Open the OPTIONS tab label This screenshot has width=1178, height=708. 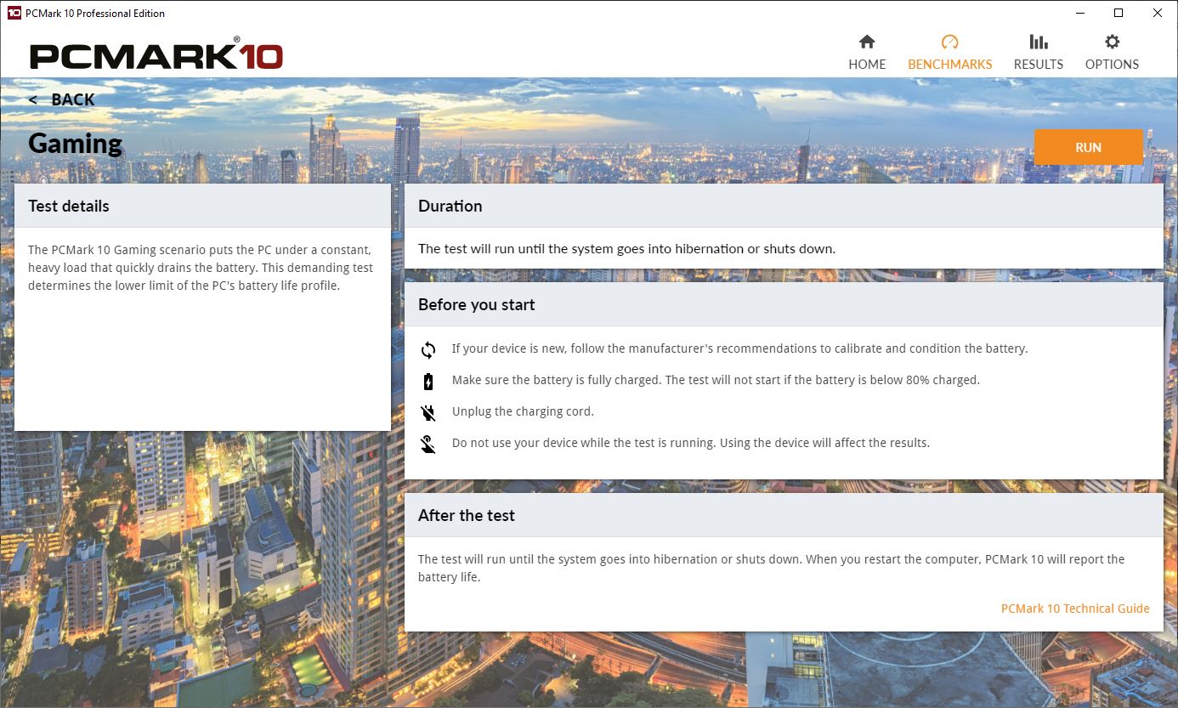1112,65
